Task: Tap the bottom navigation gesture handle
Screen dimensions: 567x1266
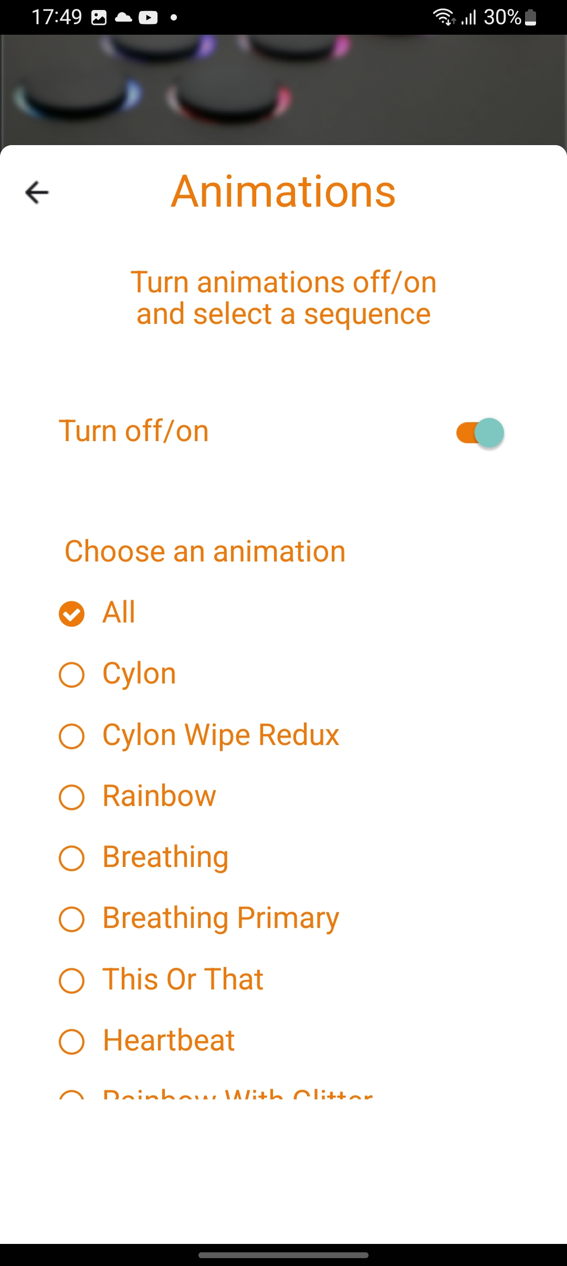Action: pos(283,1255)
